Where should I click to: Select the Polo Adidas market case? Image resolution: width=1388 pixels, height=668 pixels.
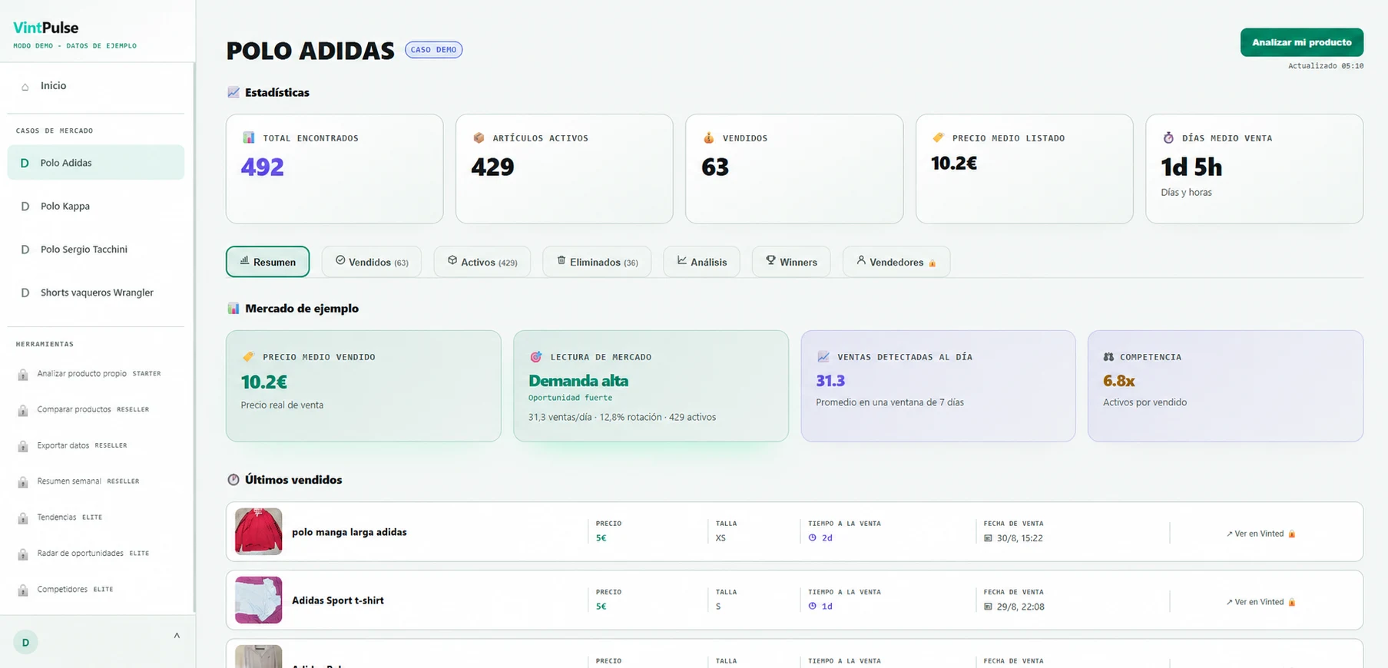(x=96, y=163)
